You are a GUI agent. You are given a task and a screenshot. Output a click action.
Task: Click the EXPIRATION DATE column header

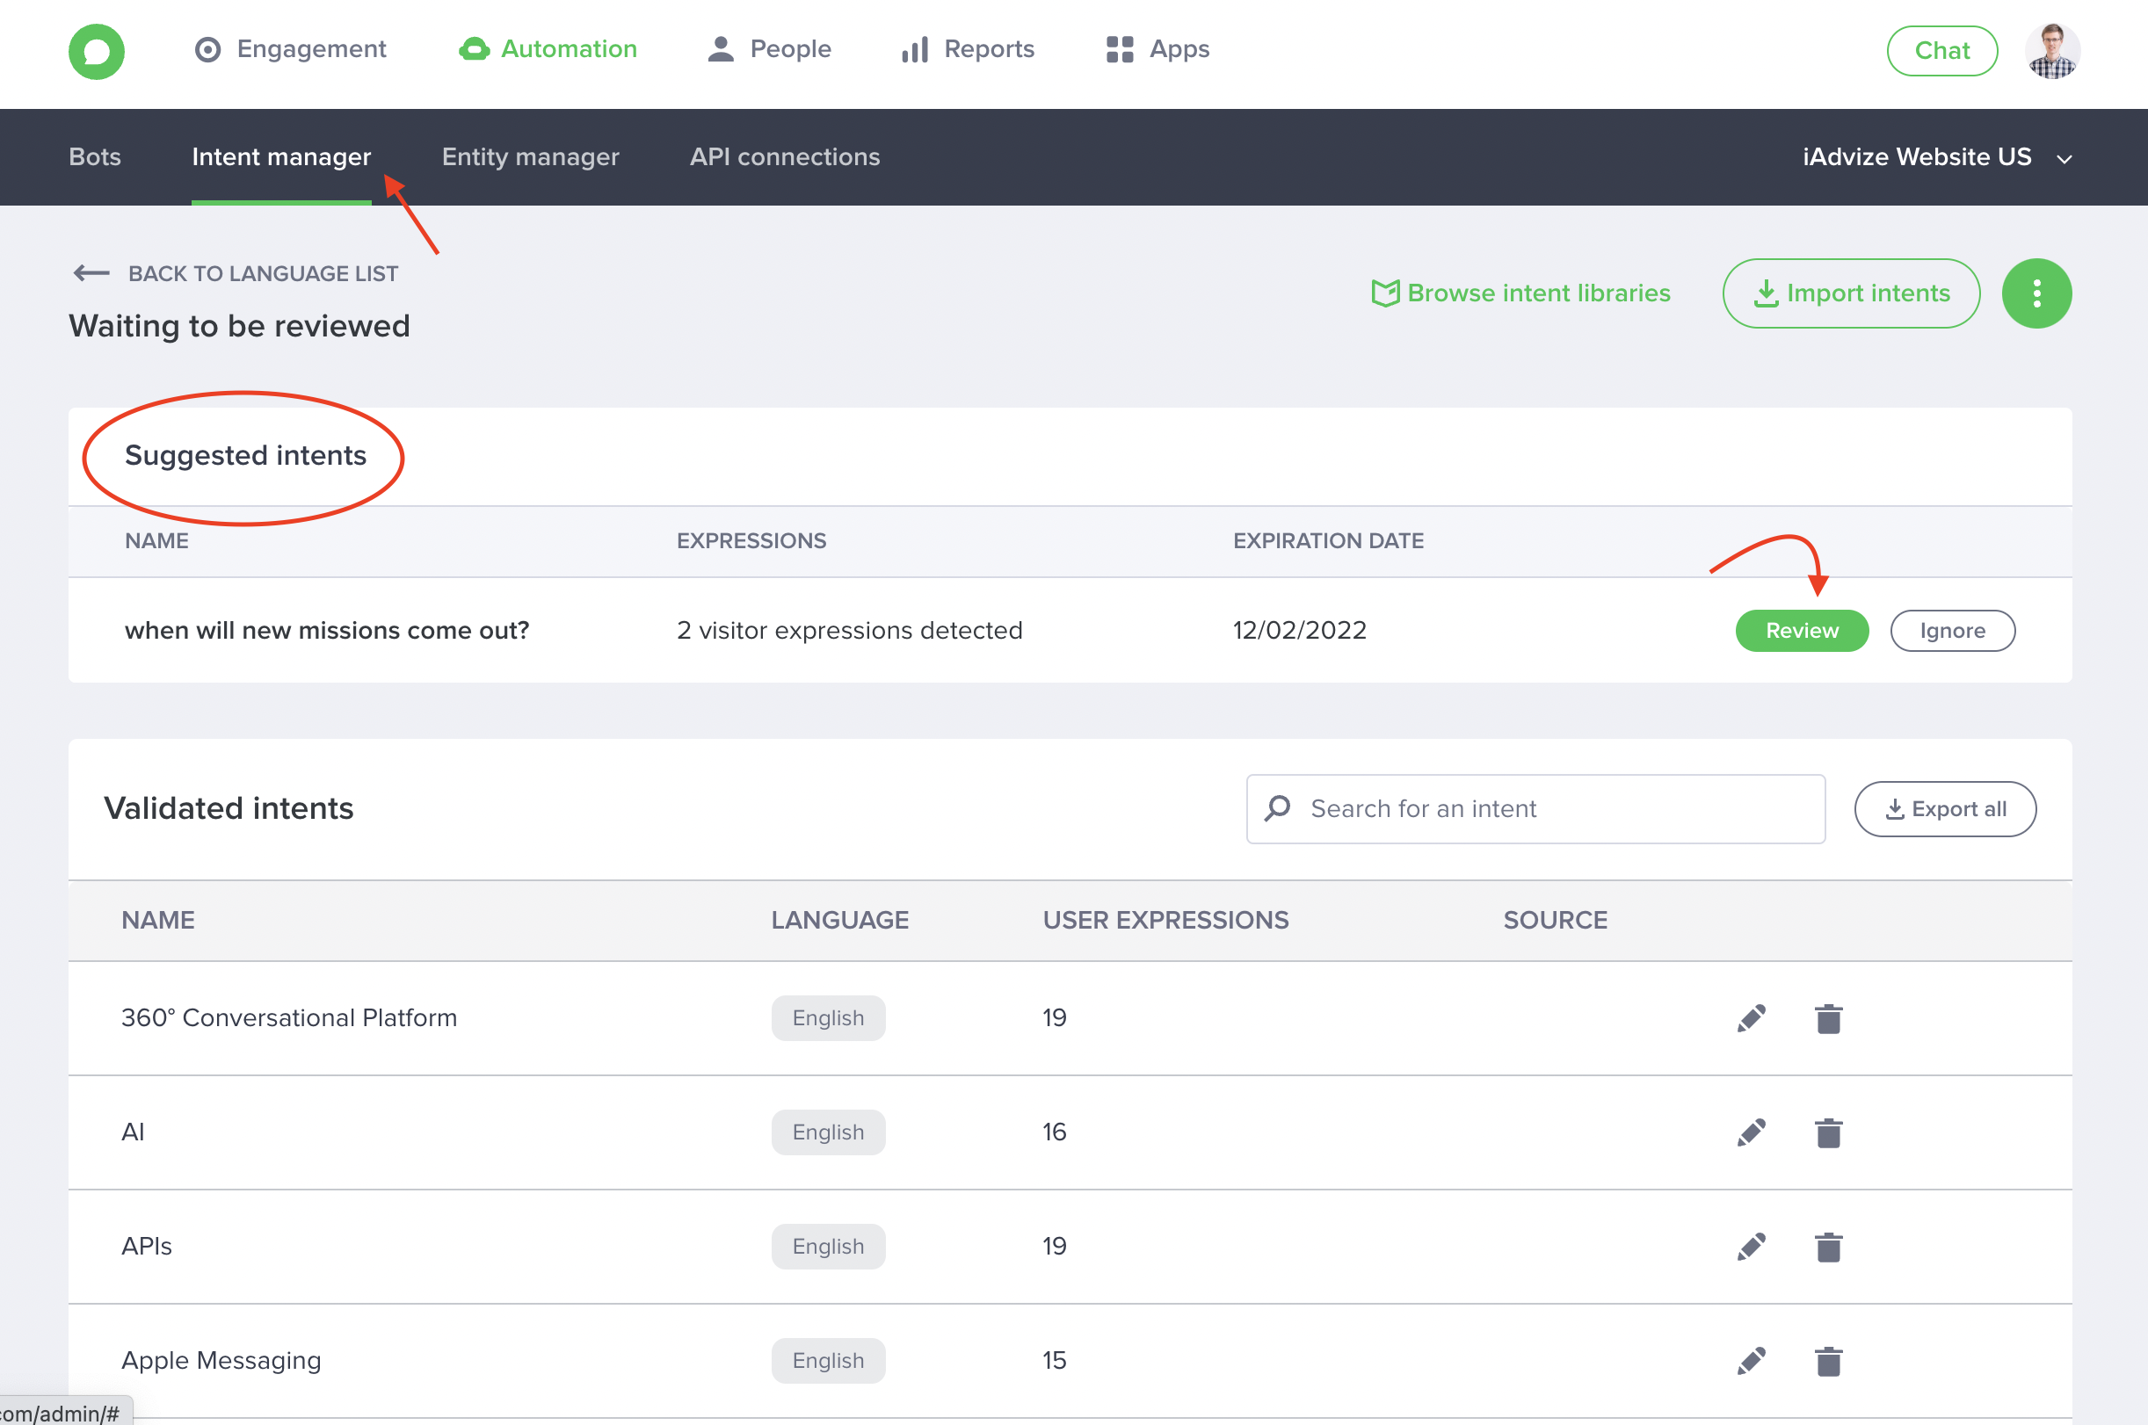pos(1328,540)
